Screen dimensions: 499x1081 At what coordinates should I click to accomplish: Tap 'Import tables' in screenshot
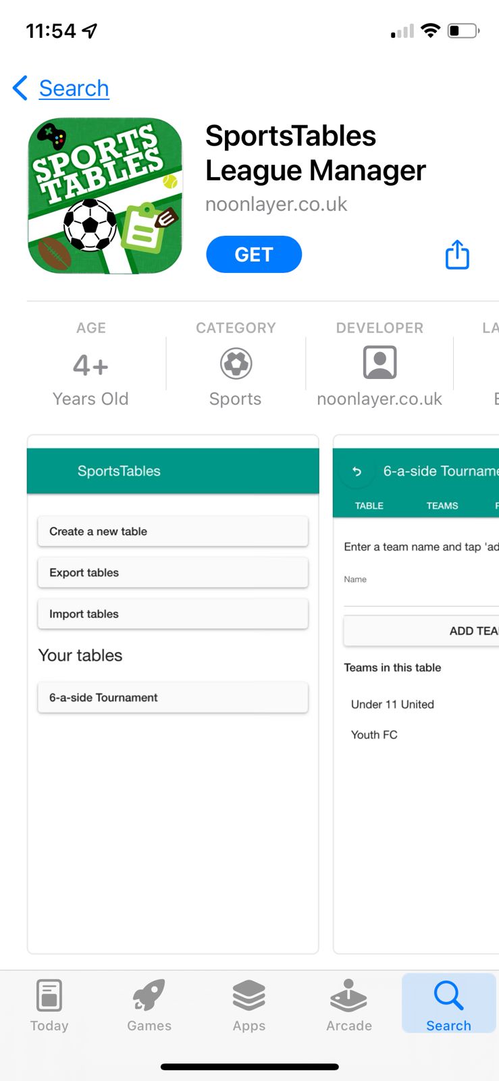[x=173, y=614]
